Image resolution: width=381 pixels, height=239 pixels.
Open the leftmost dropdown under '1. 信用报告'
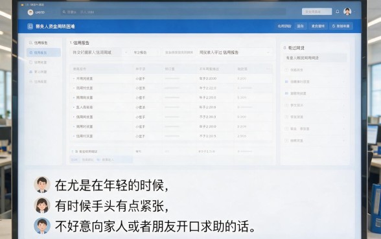click(100, 52)
